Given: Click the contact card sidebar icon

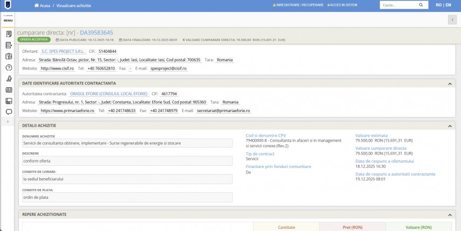Looking at the screenshot, I should (9, 90).
